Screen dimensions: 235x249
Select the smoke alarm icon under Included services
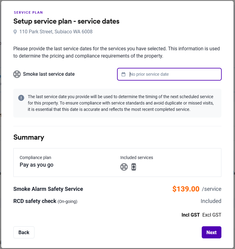pos(124,167)
